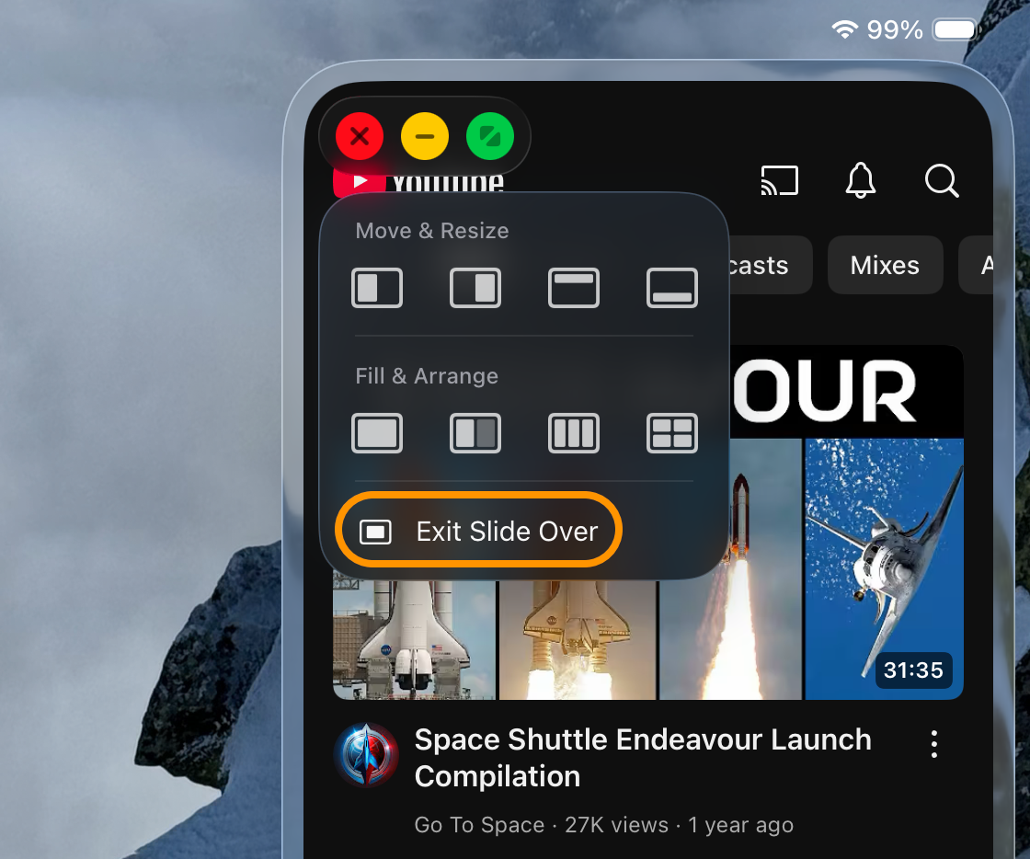Screen dimensions: 1030x859
Task: Tap the Wi-Fi status icon
Action: point(843,30)
